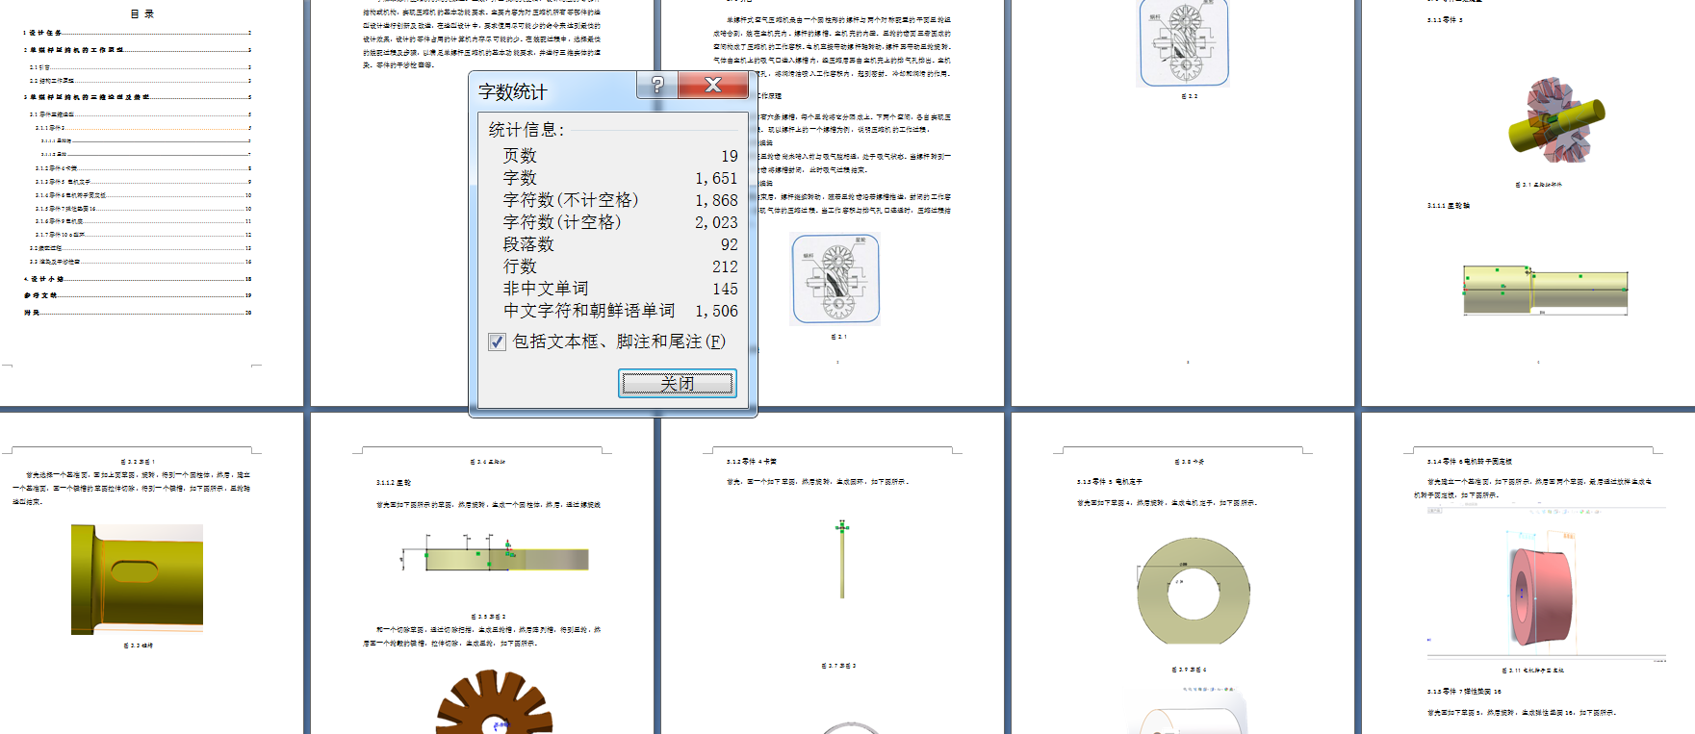The width and height of the screenshot is (1695, 734).
Task: Click the 3.1.1.1 星轮轴 heading
Action: pos(1449,205)
